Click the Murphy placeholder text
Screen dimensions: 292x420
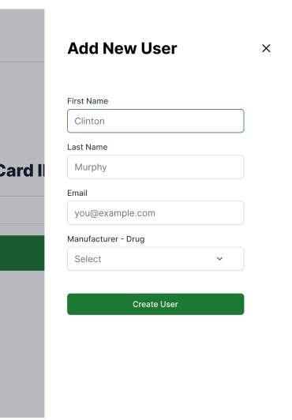pyautogui.click(x=91, y=167)
